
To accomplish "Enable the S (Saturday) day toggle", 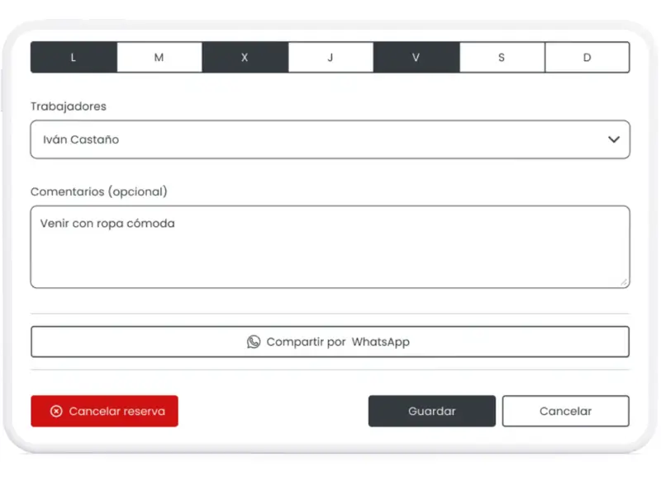I will point(502,57).
